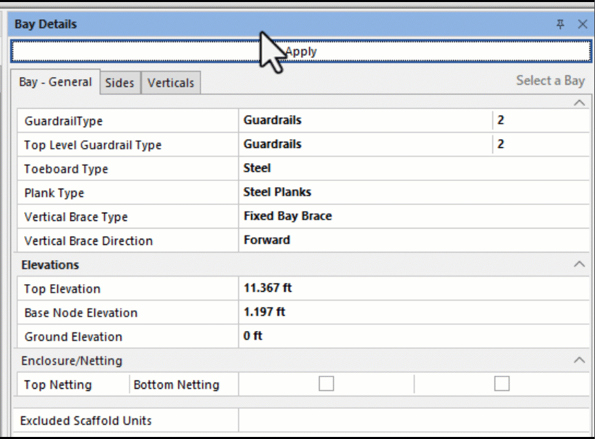Toggle the Bottom Netting checkbox
This screenshot has width=595, height=439.
pyautogui.click(x=503, y=384)
